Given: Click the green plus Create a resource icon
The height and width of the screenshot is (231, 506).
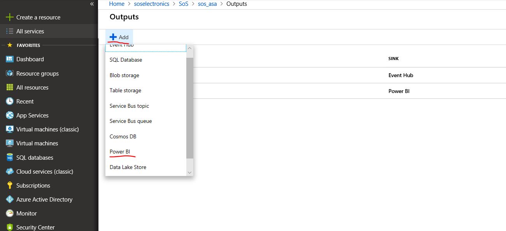Looking at the screenshot, I should (x=10, y=17).
